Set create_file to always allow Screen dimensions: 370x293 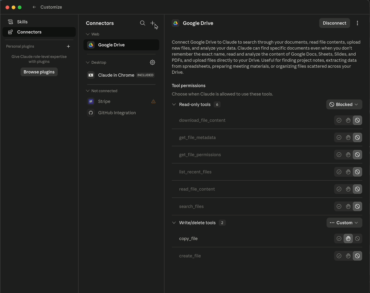point(339,256)
